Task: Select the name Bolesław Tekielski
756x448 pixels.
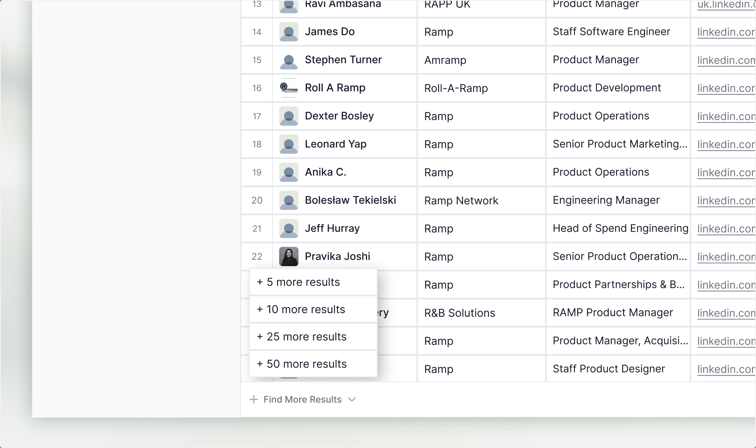Action: click(350, 200)
